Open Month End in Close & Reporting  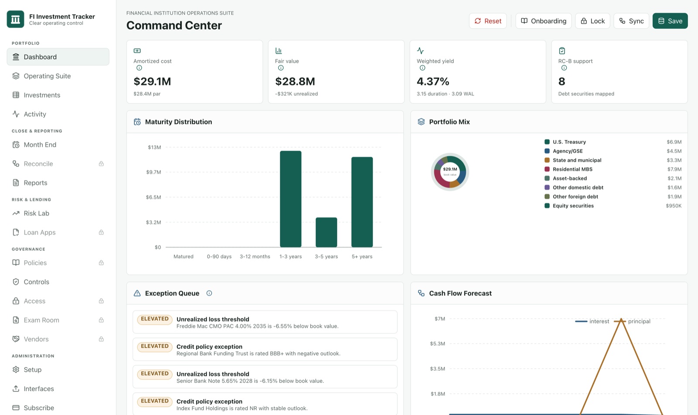click(58, 145)
